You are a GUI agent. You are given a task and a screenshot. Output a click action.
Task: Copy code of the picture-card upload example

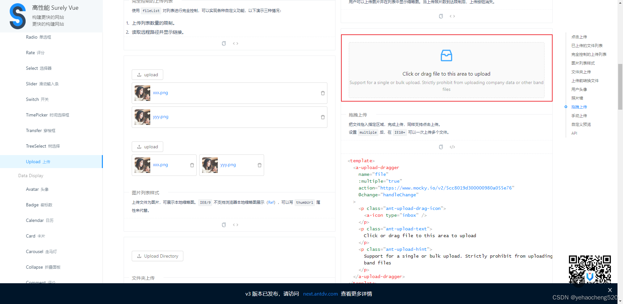224,225
